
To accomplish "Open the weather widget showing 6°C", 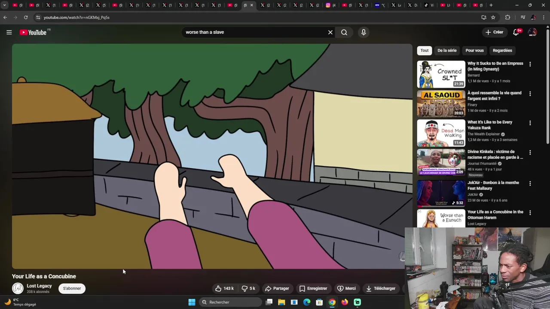I will pyautogui.click(x=20, y=302).
